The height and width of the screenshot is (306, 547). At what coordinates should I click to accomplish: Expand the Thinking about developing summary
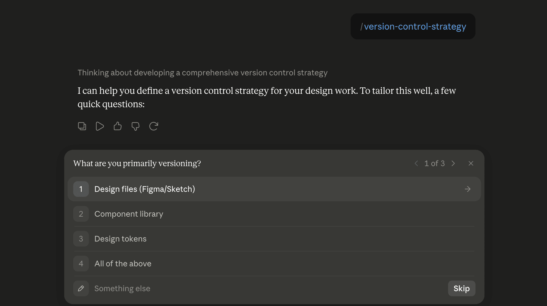pos(203,73)
